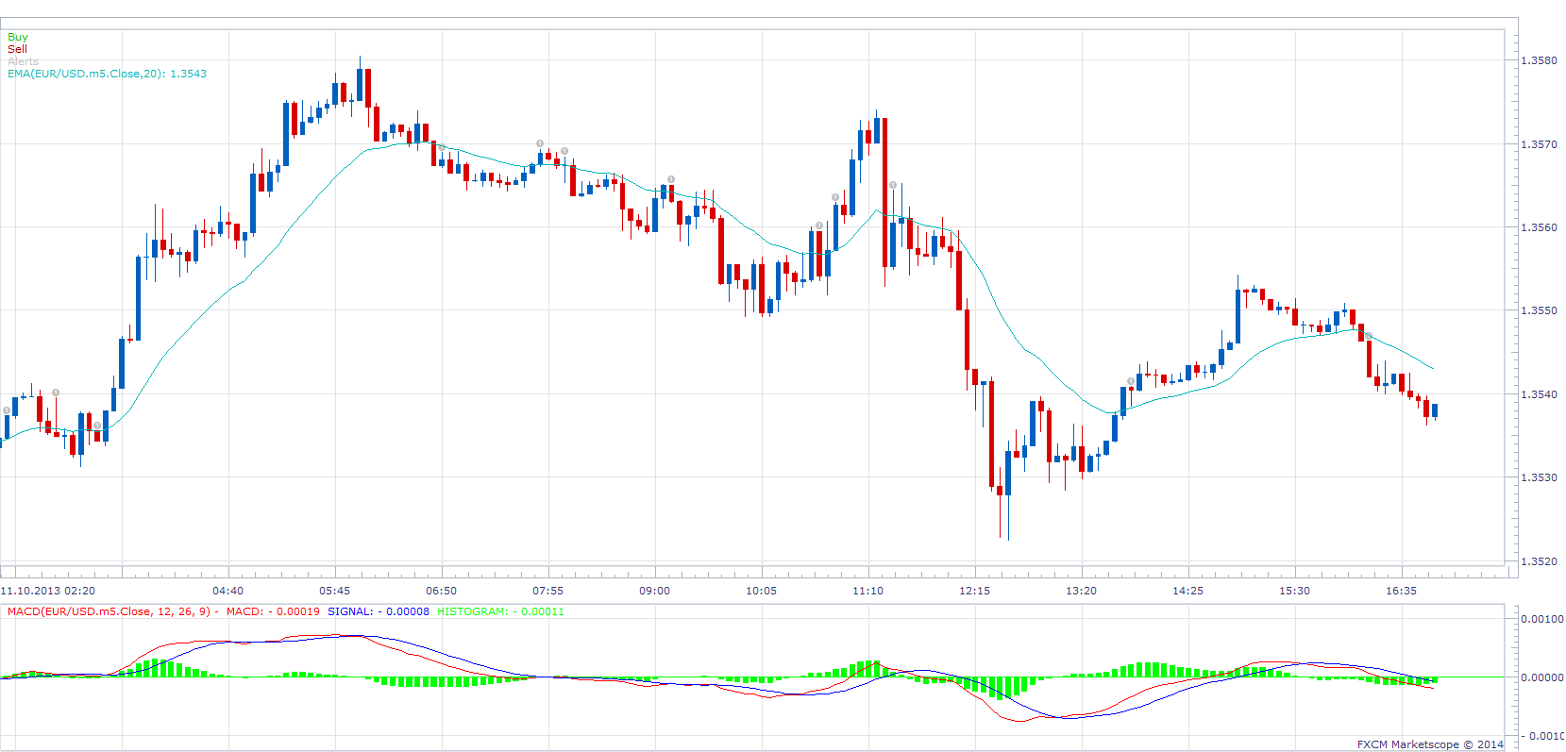Click the 1.3580 price axis label
1566x752 pixels.
1539,60
